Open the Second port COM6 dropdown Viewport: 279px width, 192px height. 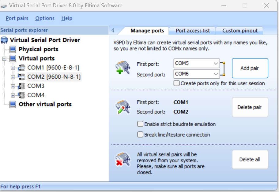pos(216,74)
